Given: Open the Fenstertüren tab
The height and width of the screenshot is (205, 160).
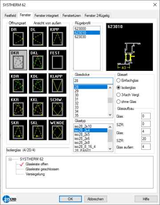Looking at the screenshot, I should pyautogui.click(x=72, y=16).
